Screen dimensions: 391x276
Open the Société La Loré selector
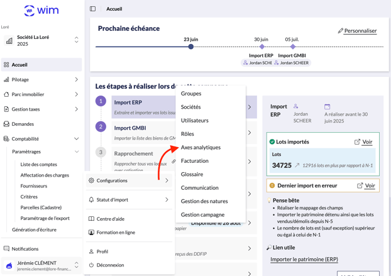41,40
